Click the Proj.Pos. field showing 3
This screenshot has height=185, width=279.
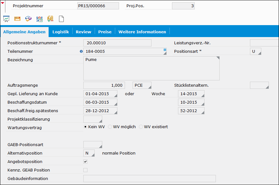[x=183, y=6]
